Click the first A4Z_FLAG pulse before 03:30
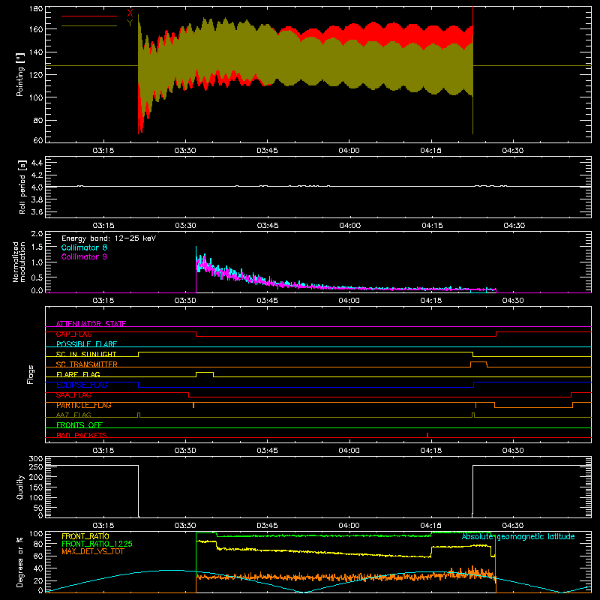Viewport: 600px width, 600px height. tap(139, 415)
